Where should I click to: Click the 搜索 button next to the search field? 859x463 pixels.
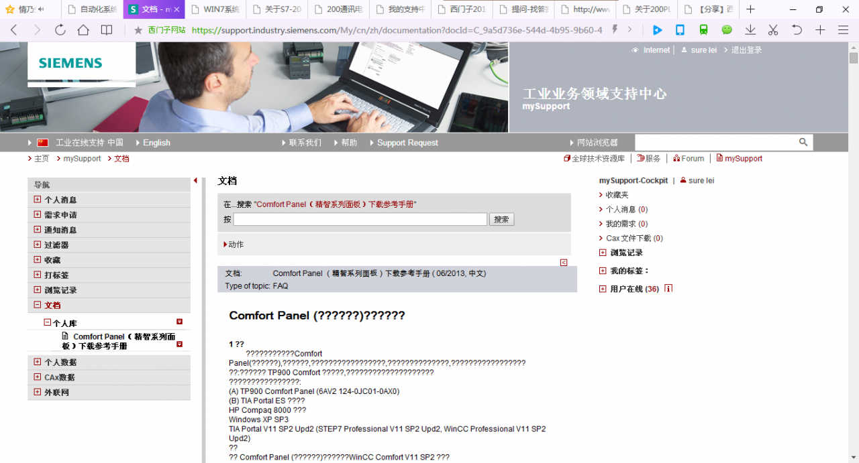(x=501, y=218)
